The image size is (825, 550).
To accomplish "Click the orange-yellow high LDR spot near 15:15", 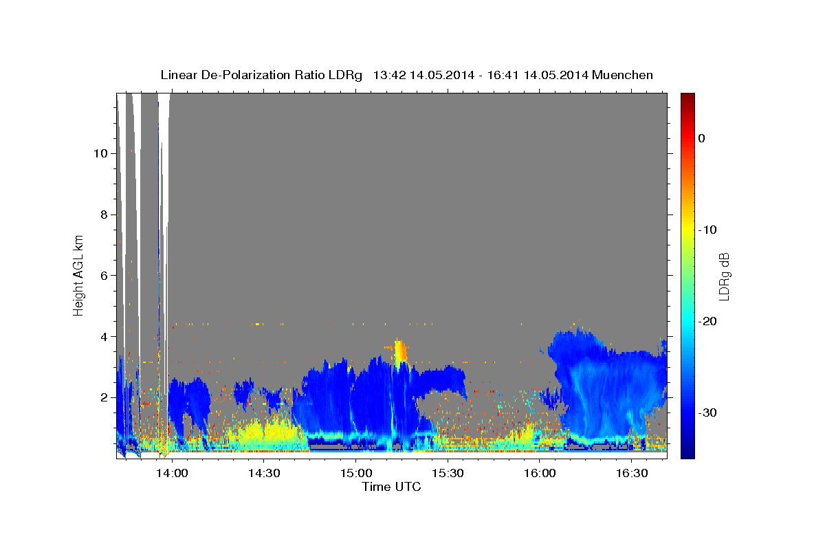I will (x=400, y=351).
